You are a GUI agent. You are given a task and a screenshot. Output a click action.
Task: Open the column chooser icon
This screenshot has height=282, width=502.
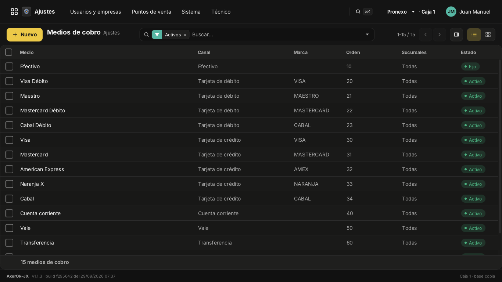coord(456,35)
